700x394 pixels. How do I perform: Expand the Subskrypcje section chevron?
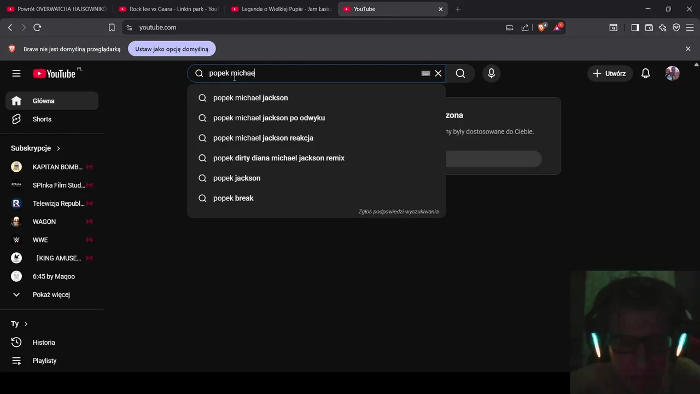[59, 148]
